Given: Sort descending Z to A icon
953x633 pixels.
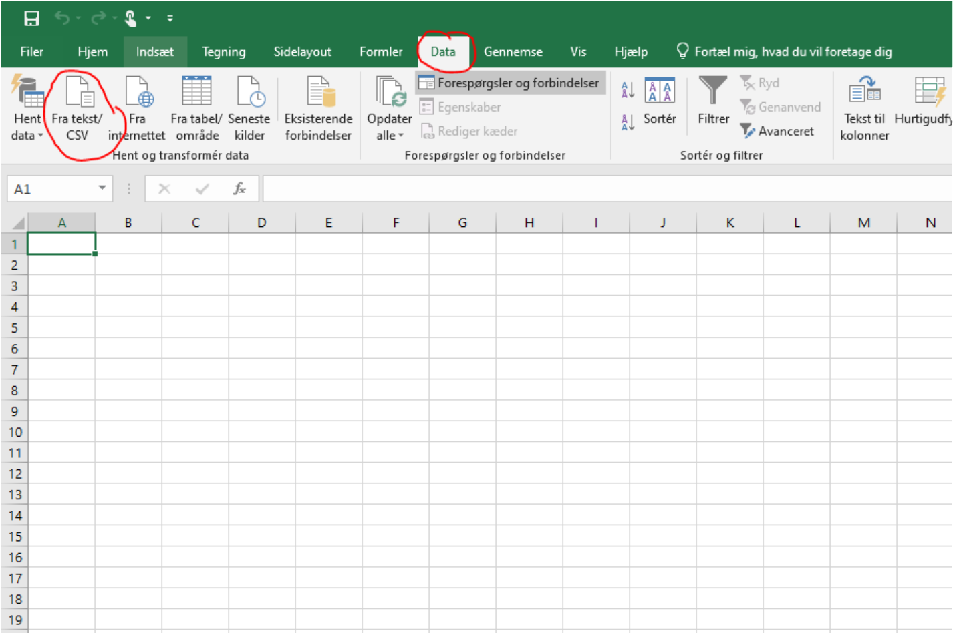Looking at the screenshot, I should (628, 122).
